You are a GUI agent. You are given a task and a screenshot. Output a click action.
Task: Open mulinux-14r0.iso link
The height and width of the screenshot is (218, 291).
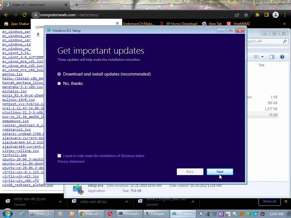(x=18, y=100)
